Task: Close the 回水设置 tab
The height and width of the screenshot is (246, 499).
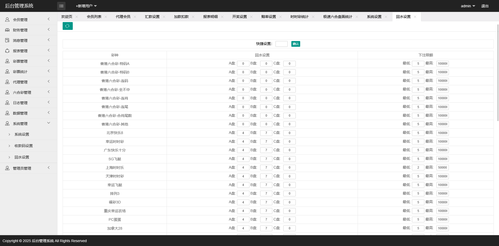Action: pyautogui.click(x=415, y=17)
